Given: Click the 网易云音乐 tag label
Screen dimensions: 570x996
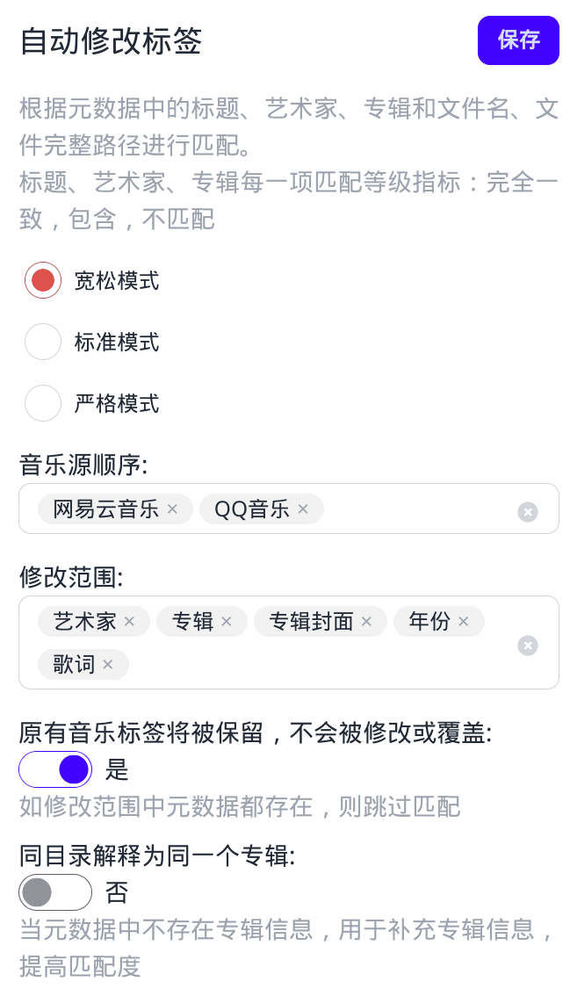Looking at the screenshot, I should (105, 509).
